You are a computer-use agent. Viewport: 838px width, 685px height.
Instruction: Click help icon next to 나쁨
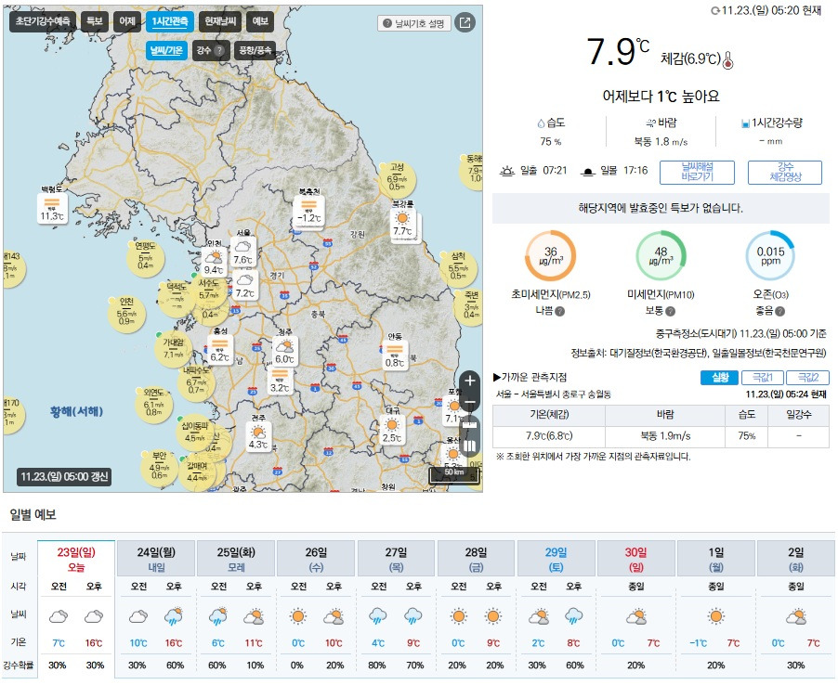(x=559, y=311)
